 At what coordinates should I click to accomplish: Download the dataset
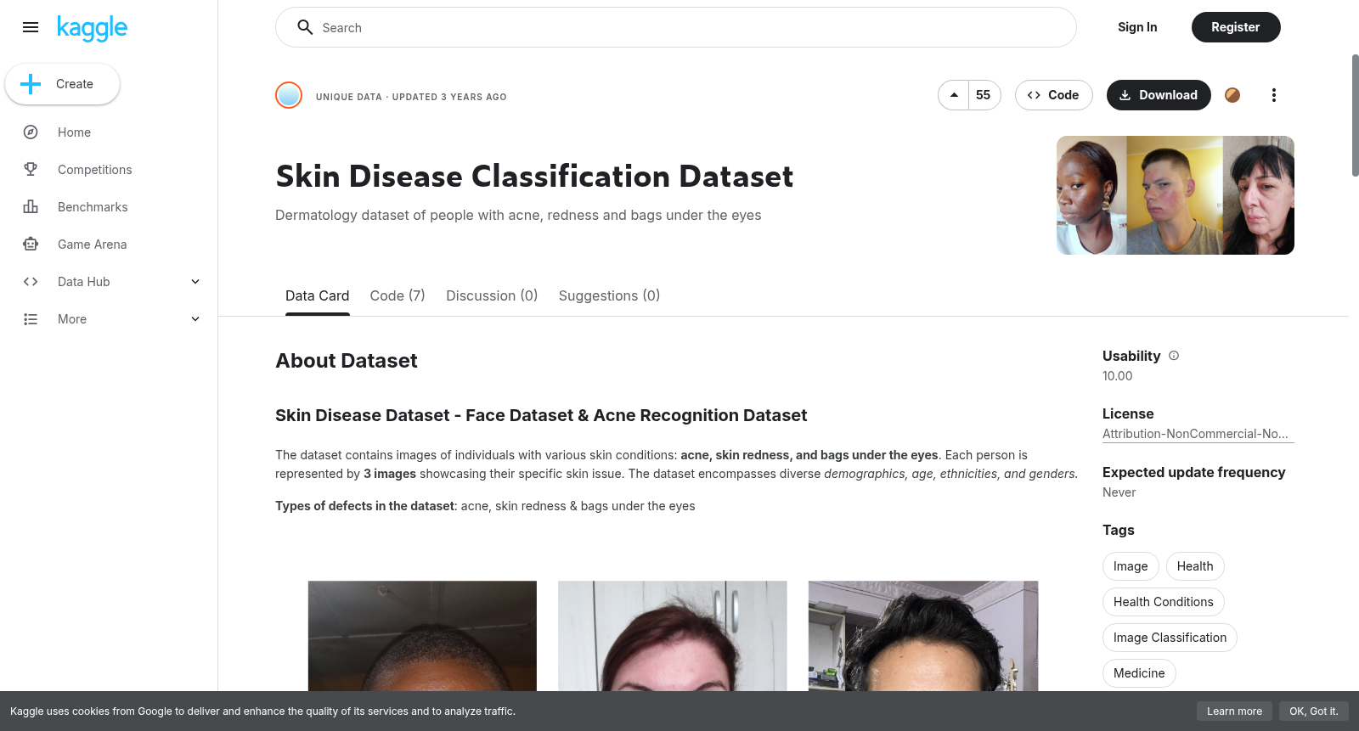(x=1159, y=95)
